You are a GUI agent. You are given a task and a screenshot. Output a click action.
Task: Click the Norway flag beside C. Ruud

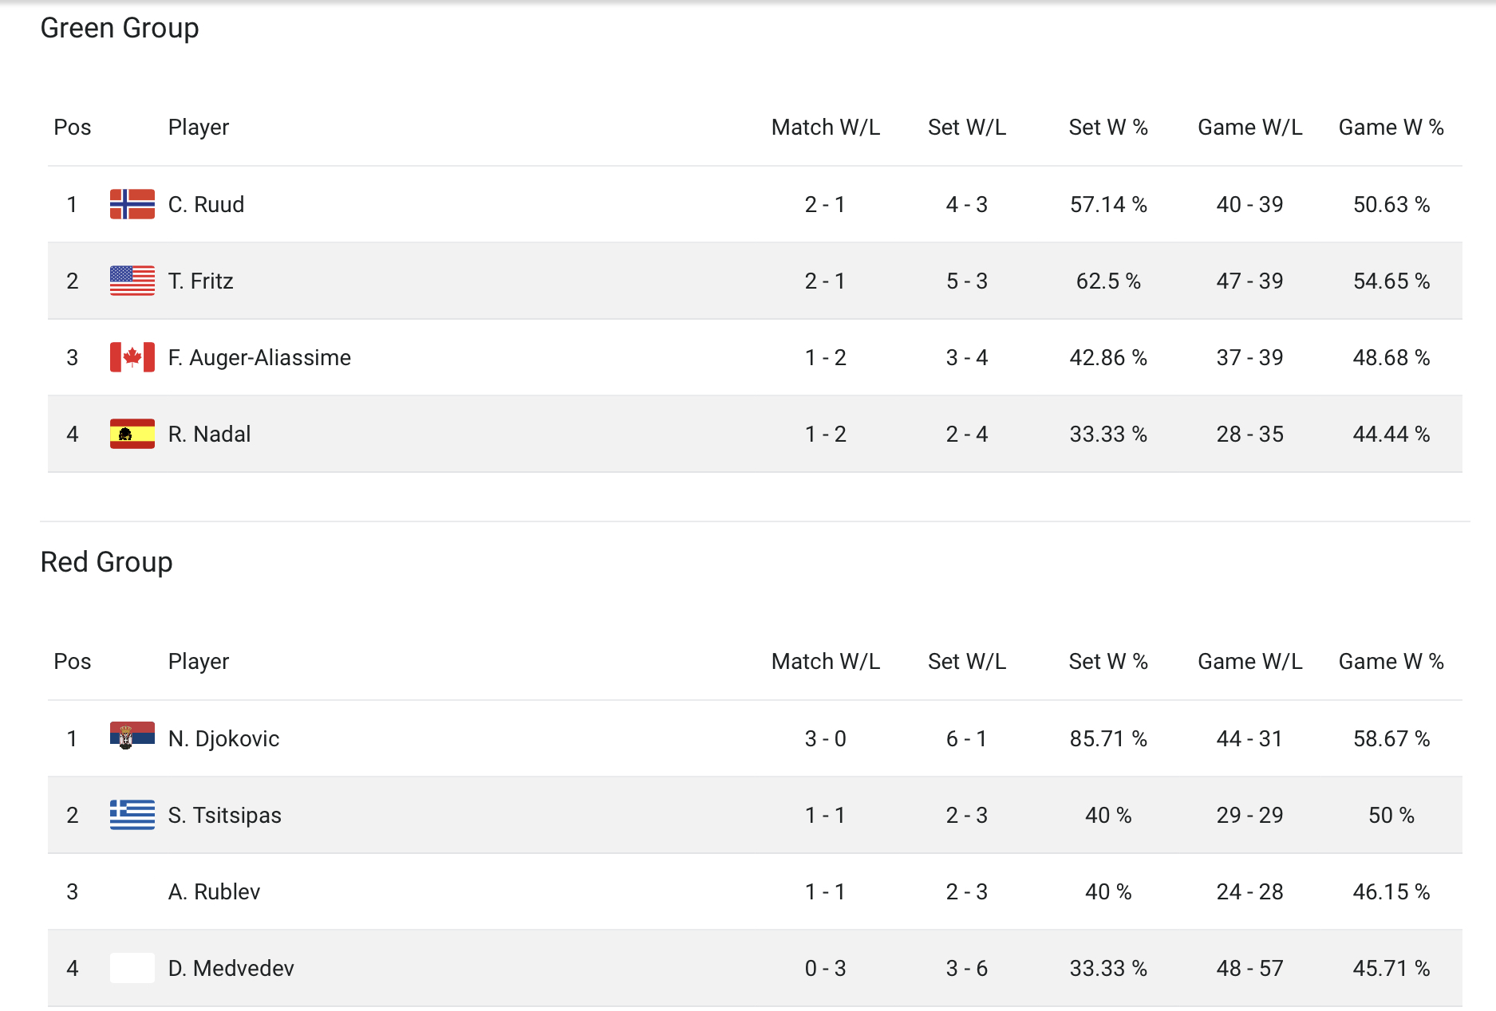point(132,204)
